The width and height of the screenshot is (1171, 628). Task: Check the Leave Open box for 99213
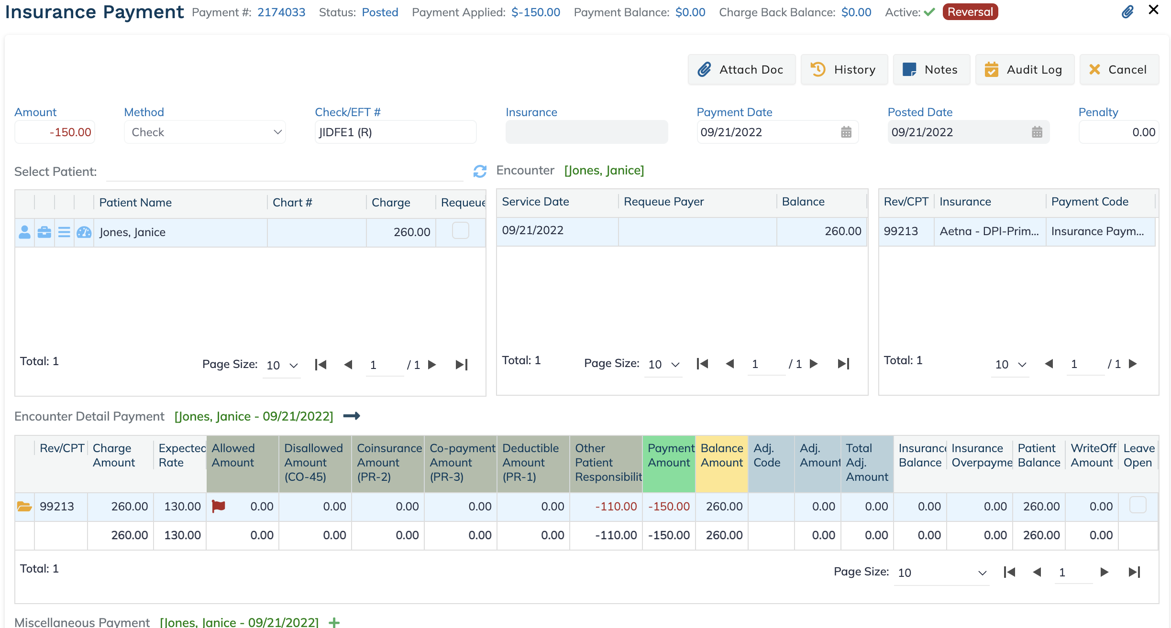tap(1138, 505)
